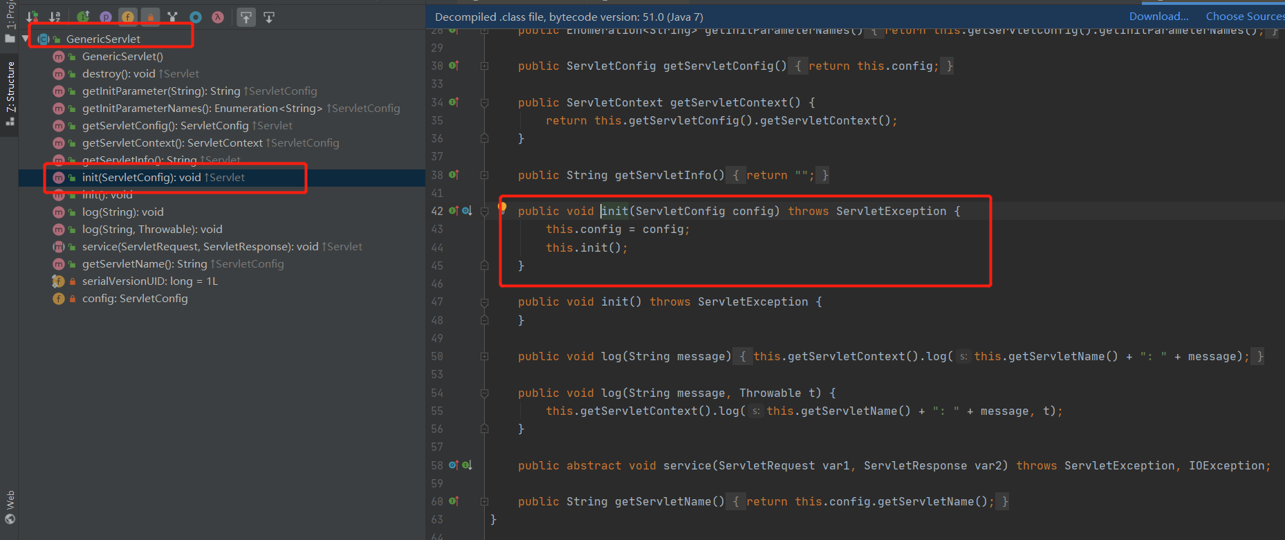Toggle Show Anonymous Classes blue circle icon
The height and width of the screenshot is (540, 1285).
point(196,17)
